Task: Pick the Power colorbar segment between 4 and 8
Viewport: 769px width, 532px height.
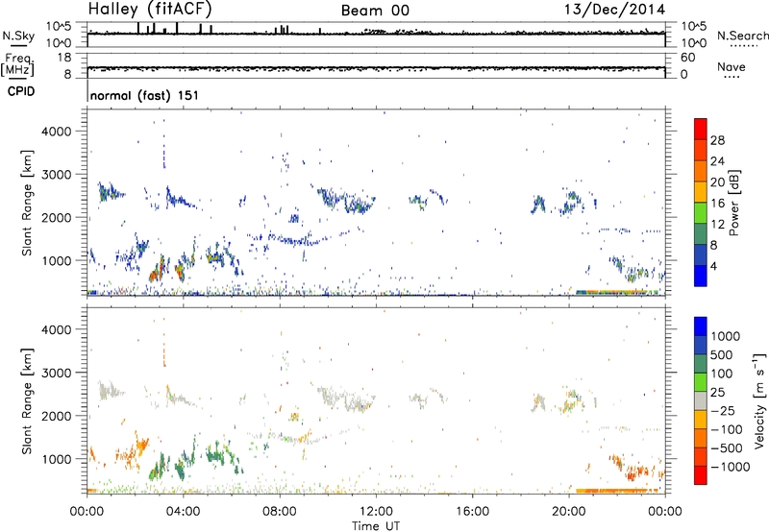Action: pos(701,254)
